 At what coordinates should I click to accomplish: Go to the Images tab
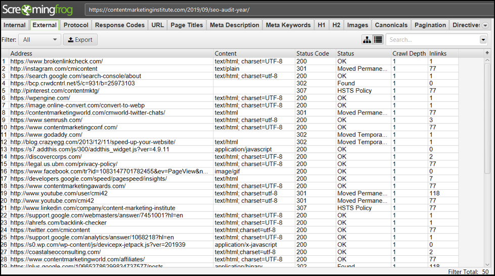357,25
